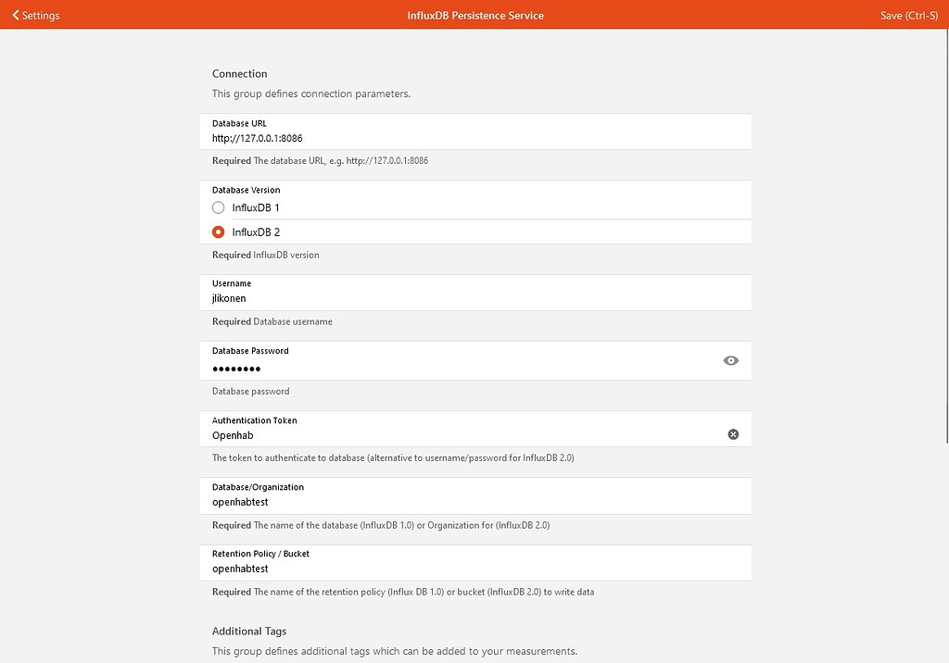
Task: Select the InfluxDB 1 radio button
Action: [x=219, y=207]
